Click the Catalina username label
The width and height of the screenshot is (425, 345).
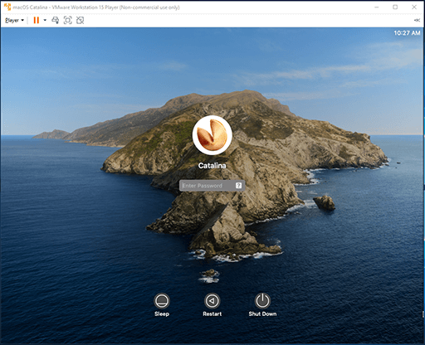212,166
